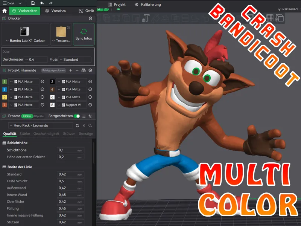The image size is (301, 226).
Task: Select the Geschwindigkeit settings tab
Action: click(x=46, y=134)
